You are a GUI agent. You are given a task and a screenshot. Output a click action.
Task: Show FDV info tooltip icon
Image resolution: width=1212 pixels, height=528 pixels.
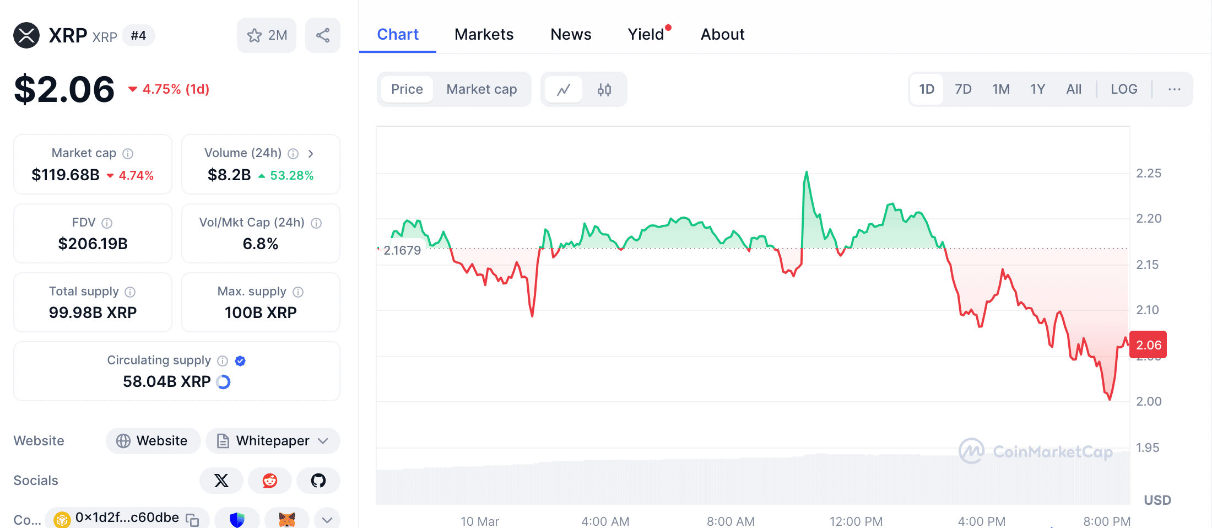click(107, 223)
